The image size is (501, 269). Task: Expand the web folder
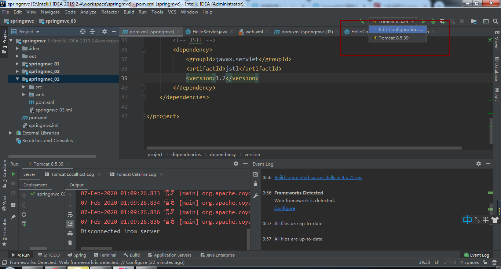click(24, 95)
